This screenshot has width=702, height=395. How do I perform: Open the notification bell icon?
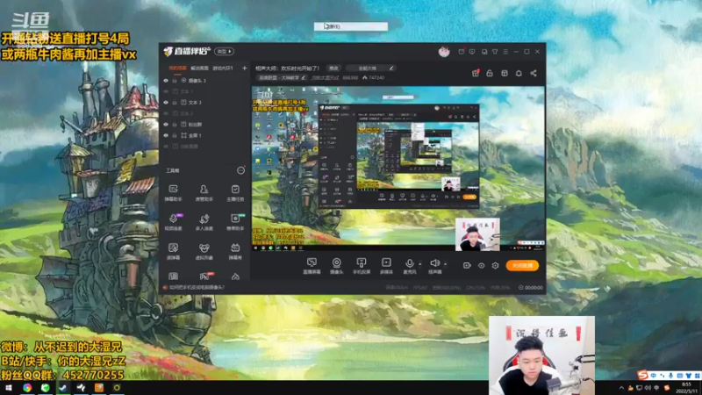click(519, 73)
